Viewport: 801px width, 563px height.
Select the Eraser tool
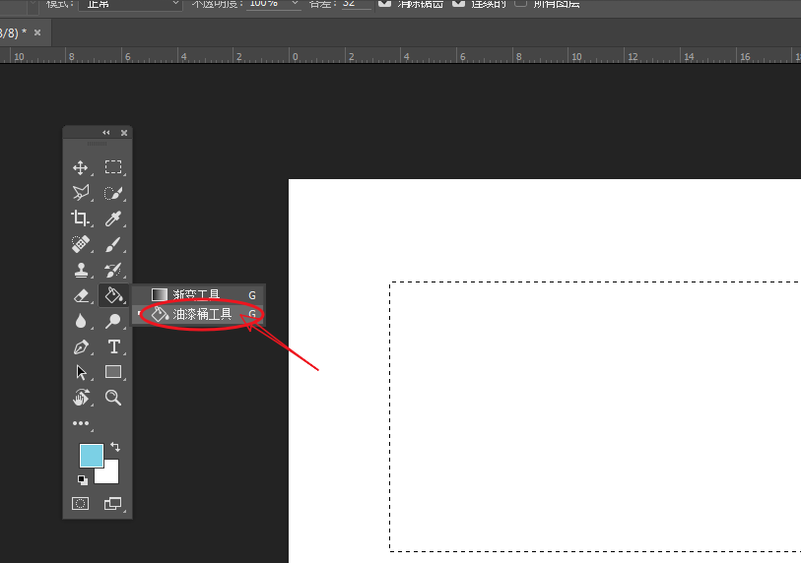tap(81, 295)
